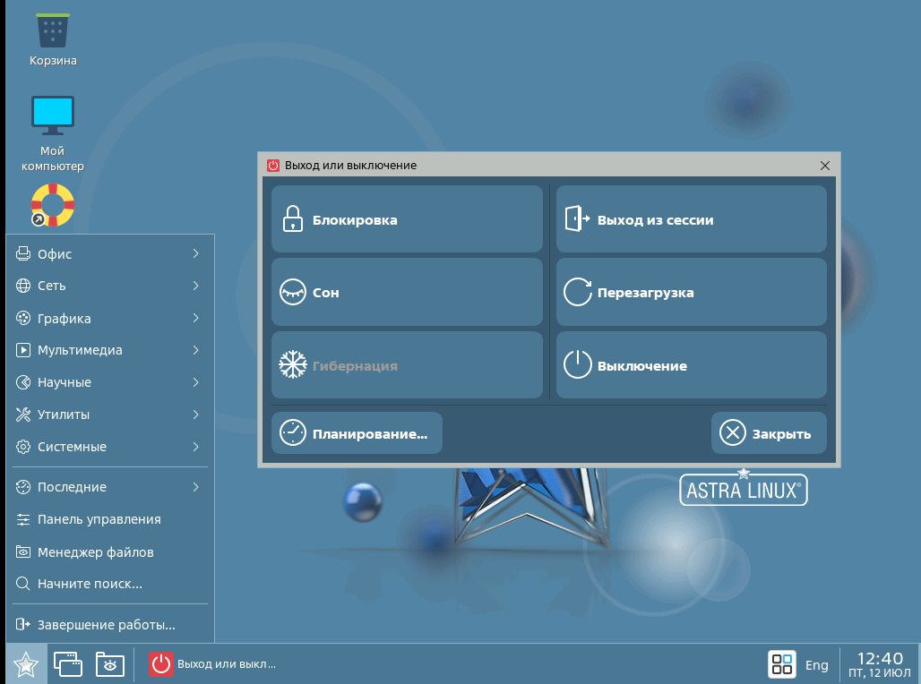This screenshot has height=684, width=921.
Task: Click the Eng keyboard layout indicator
Action: tap(817, 664)
